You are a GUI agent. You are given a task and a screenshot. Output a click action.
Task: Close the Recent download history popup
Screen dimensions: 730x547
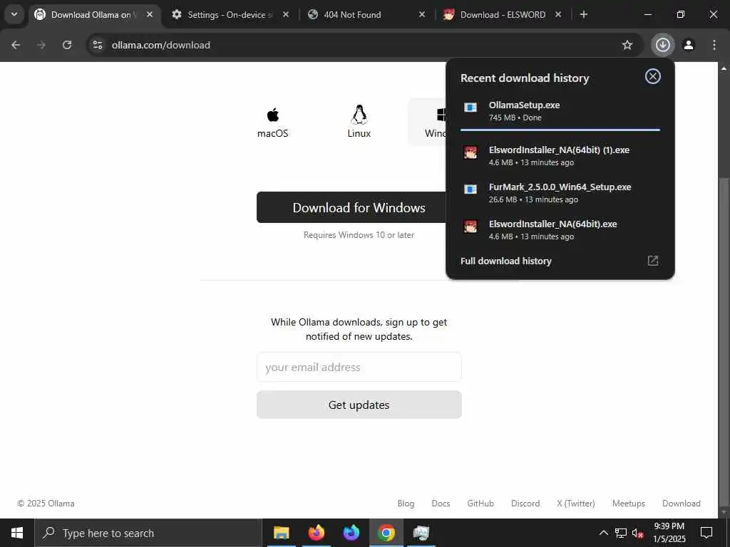point(653,76)
